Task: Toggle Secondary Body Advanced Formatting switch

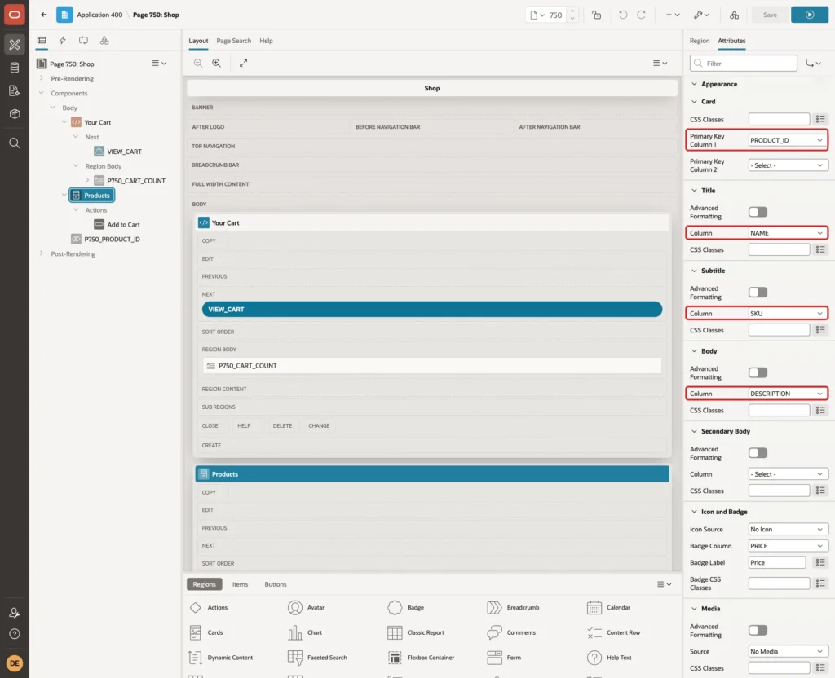Action: [x=758, y=453]
